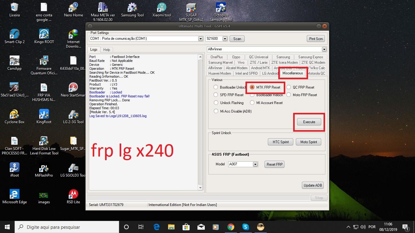This screenshot has height=233, width=415.
Task: Click the progress bar beside Stop
Action: coord(198,198)
